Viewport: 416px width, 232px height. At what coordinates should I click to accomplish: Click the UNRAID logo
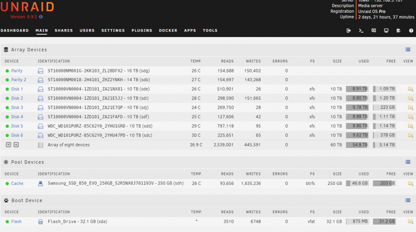coord(27,7)
